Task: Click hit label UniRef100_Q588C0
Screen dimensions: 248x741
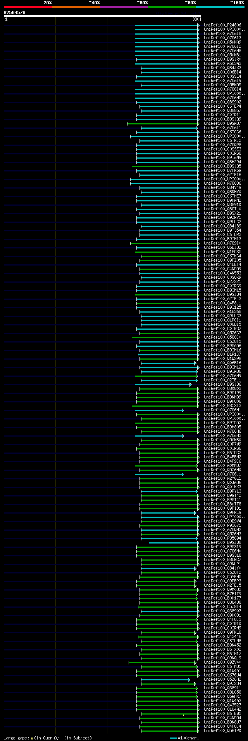Action: pyautogui.click(x=222, y=337)
